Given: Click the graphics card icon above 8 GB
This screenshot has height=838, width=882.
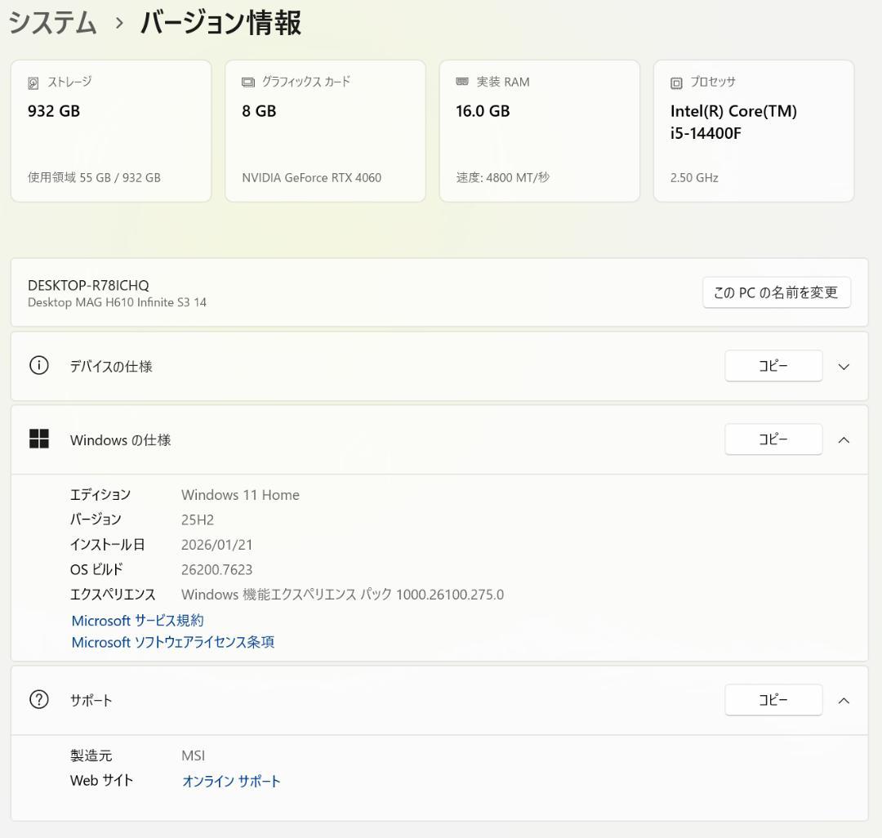Looking at the screenshot, I should coord(247,82).
